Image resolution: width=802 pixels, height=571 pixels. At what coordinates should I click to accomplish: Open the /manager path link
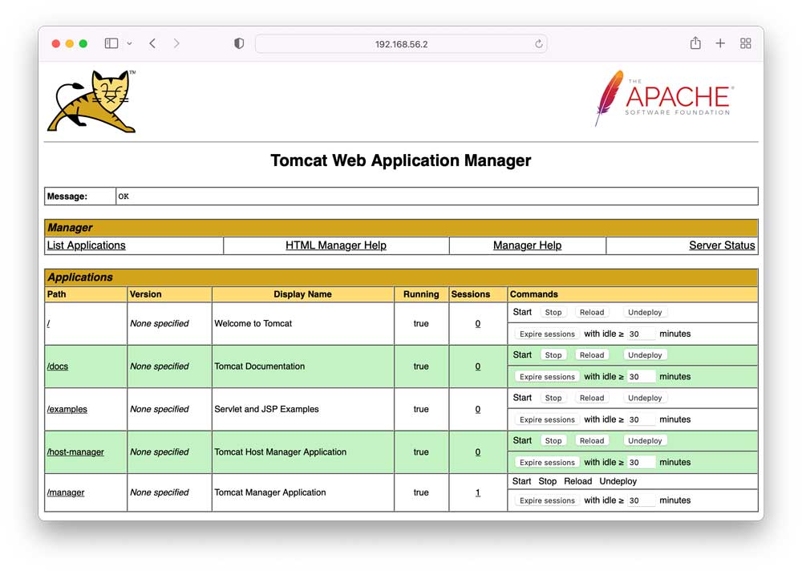tap(66, 492)
